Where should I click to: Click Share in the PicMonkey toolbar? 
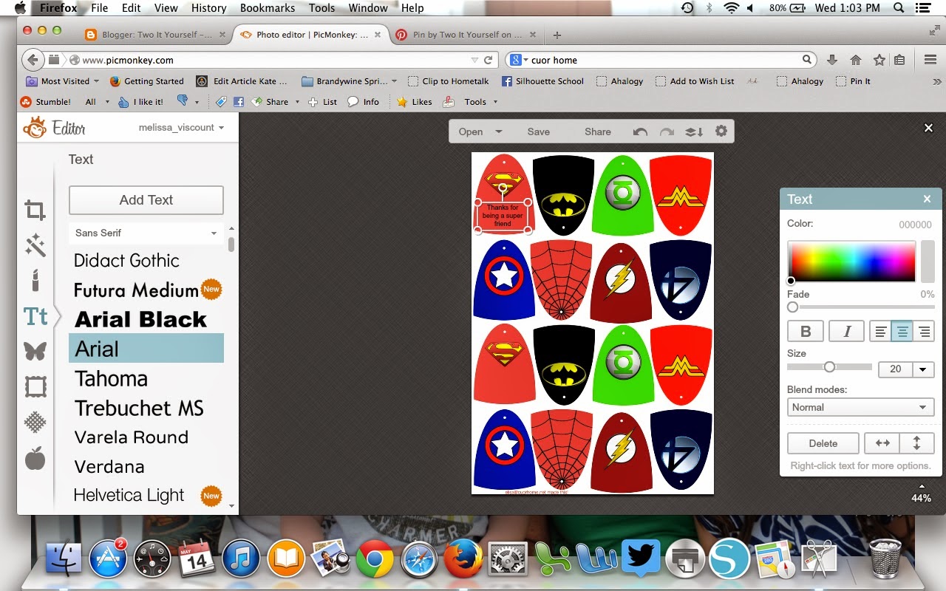[597, 131]
